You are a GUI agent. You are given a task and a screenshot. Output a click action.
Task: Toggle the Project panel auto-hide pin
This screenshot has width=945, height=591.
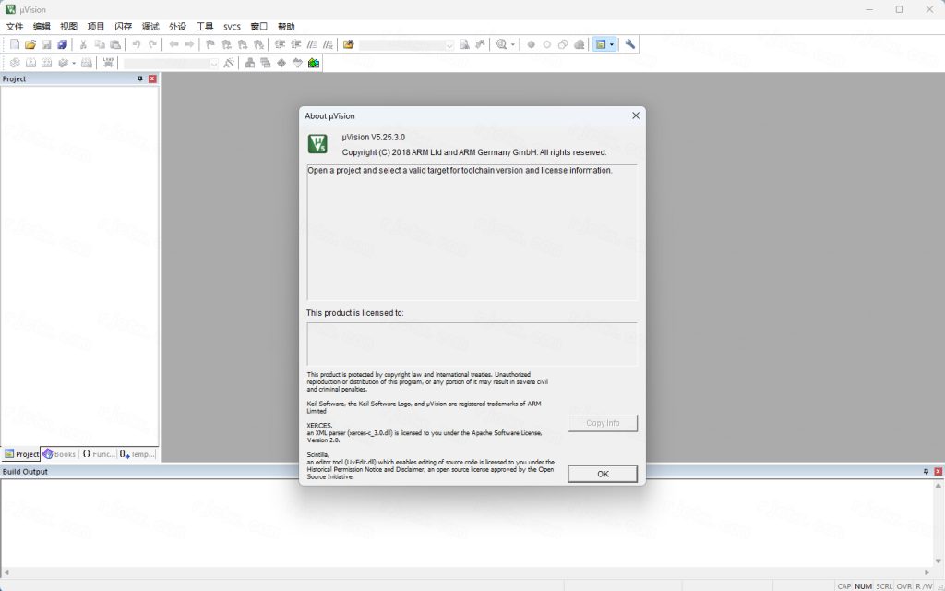[140, 78]
